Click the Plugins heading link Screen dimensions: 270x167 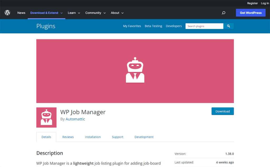point(46,26)
